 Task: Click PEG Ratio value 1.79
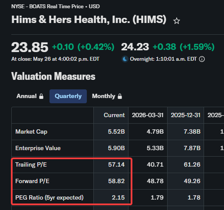point(157,198)
